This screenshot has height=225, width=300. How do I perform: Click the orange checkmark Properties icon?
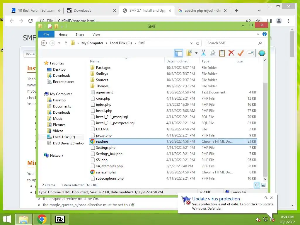click(241, 53)
